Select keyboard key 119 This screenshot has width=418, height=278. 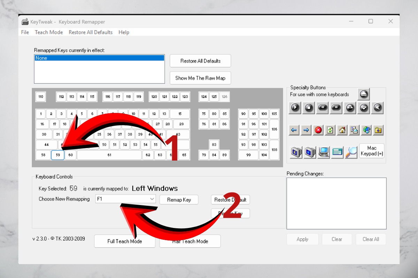[x=138, y=97]
